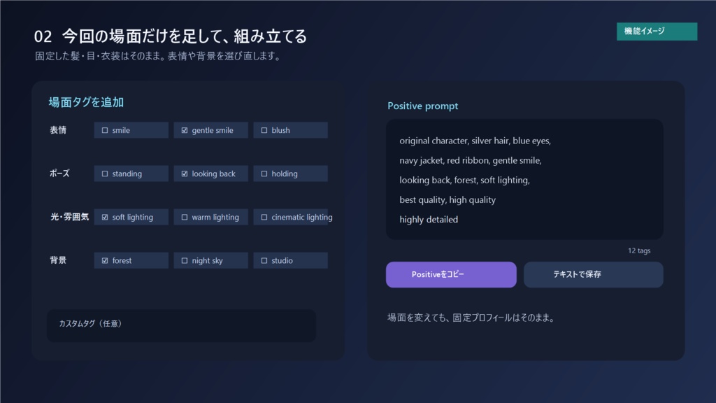Click the line 'navy jacket, red ribbon, gentle smile,'
The height and width of the screenshot is (403, 716).
point(470,161)
